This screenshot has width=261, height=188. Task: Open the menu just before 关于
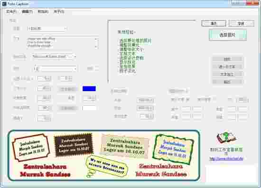[x=43, y=12]
